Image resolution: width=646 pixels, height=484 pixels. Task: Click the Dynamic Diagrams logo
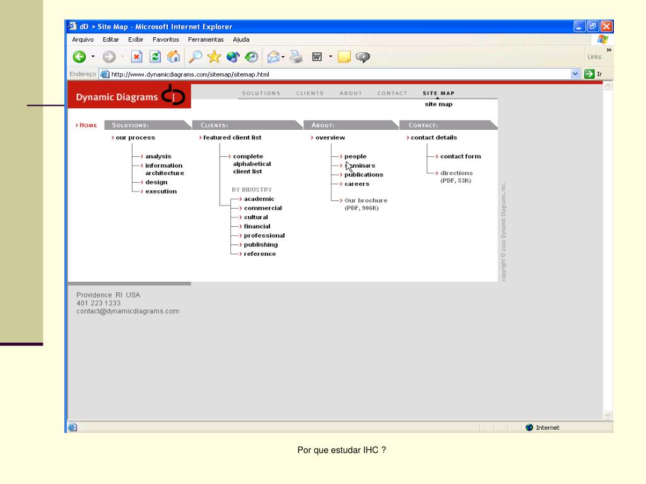point(129,96)
